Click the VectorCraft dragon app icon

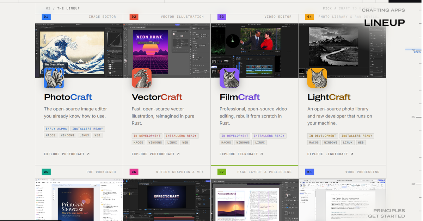click(142, 78)
